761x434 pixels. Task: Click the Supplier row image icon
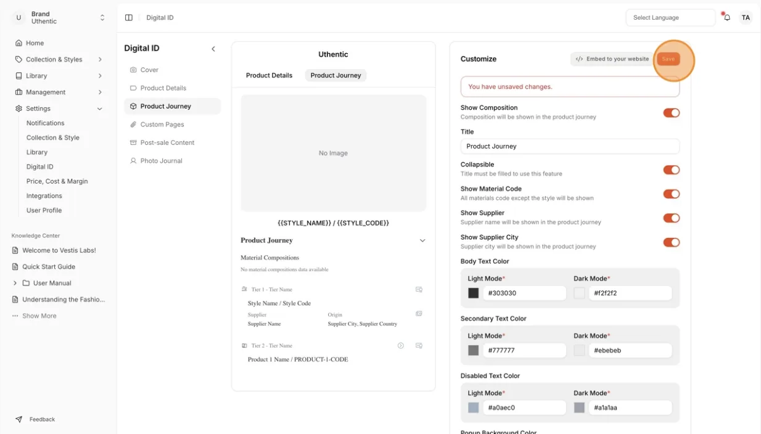click(x=419, y=314)
